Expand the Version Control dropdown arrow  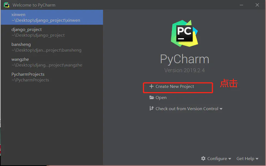tap(221, 109)
